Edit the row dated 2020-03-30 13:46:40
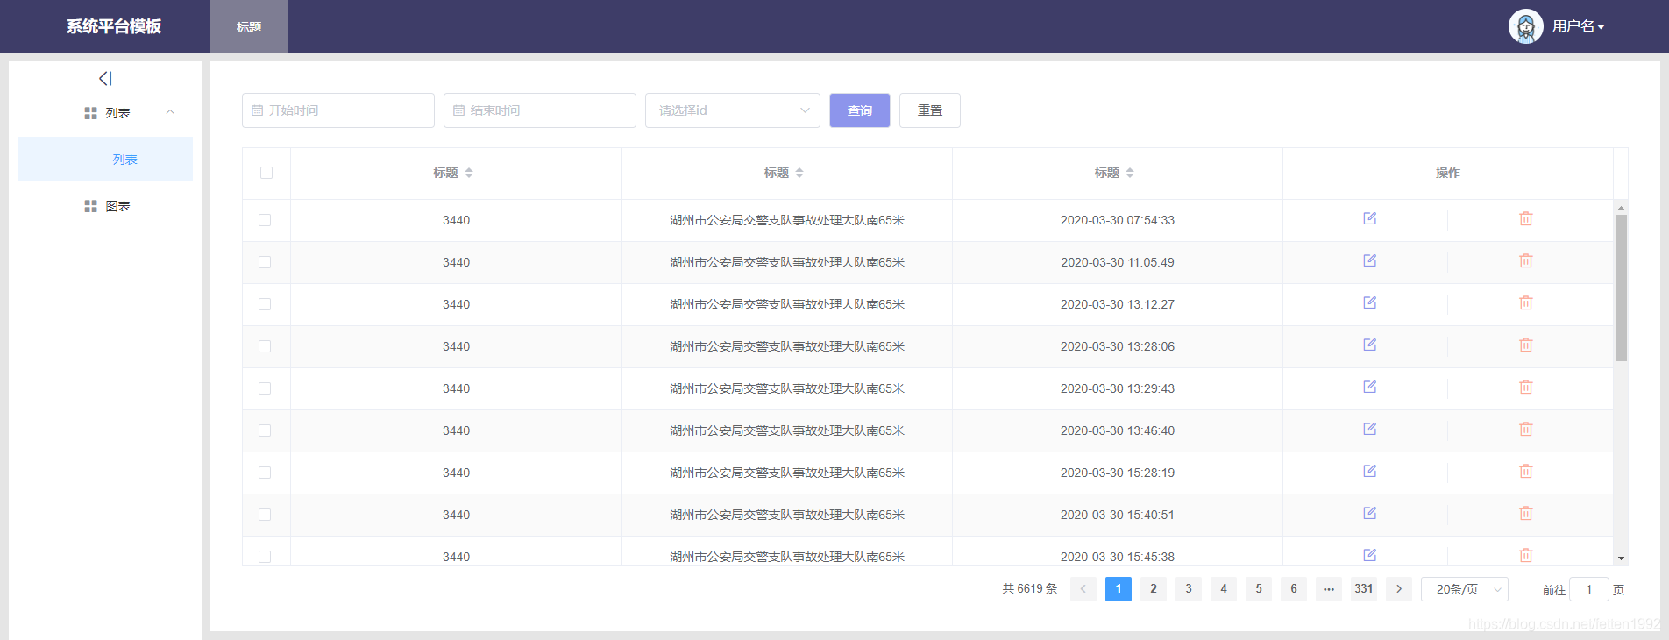This screenshot has height=640, width=1669. point(1369,429)
